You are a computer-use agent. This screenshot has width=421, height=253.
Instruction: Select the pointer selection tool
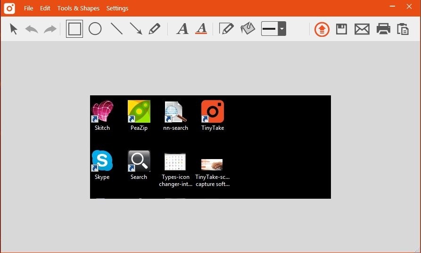click(x=13, y=29)
